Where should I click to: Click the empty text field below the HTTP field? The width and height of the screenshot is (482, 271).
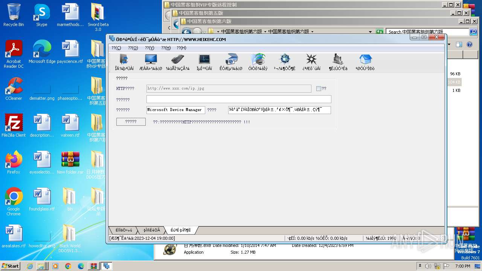[x=239, y=99]
